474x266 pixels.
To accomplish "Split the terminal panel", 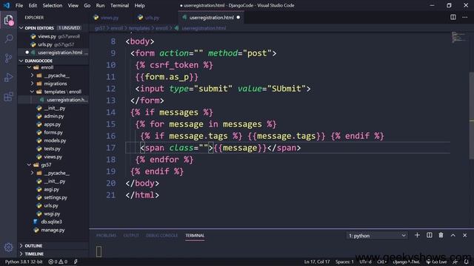I will point(429,235).
